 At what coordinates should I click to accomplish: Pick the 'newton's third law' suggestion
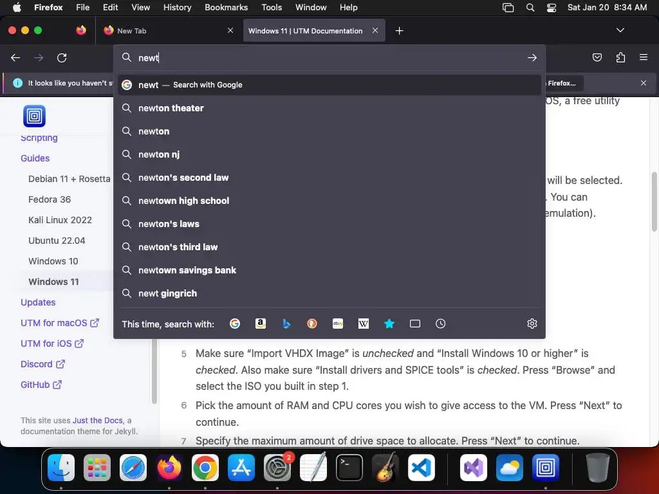pyautogui.click(x=329, y=247)
